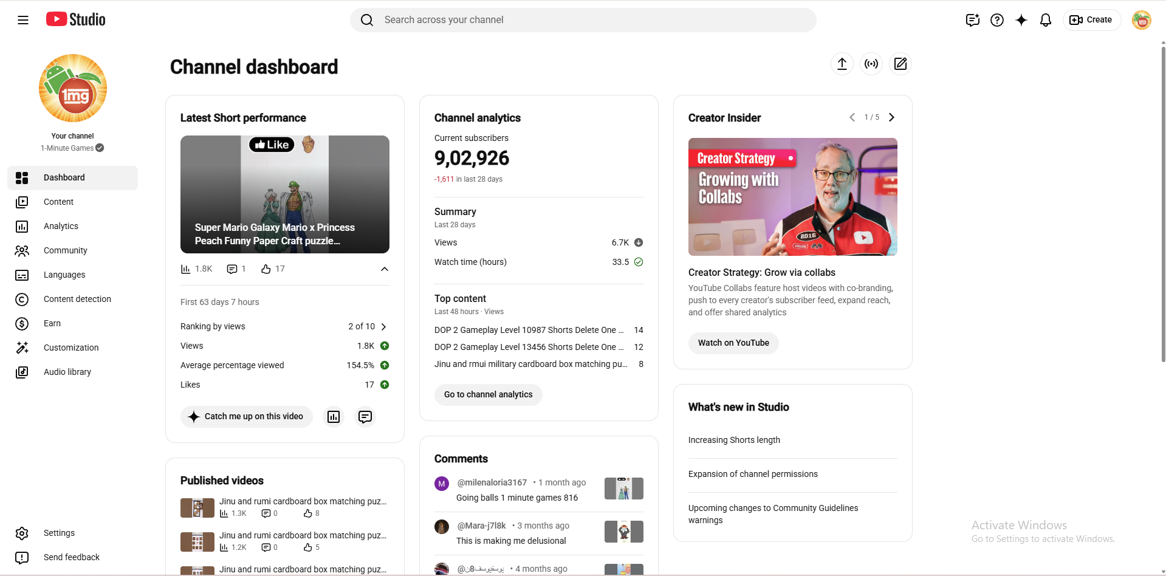Open the Super Mario Galaxy Short thumbnail
The height and width of the screenshot is (576, 1166).
click(285, 194)
